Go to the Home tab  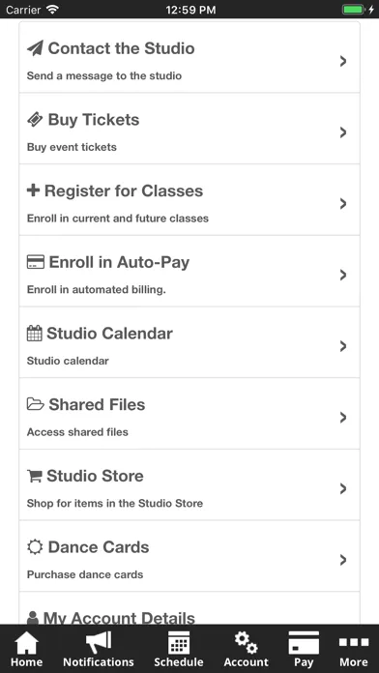coord(27,649)
